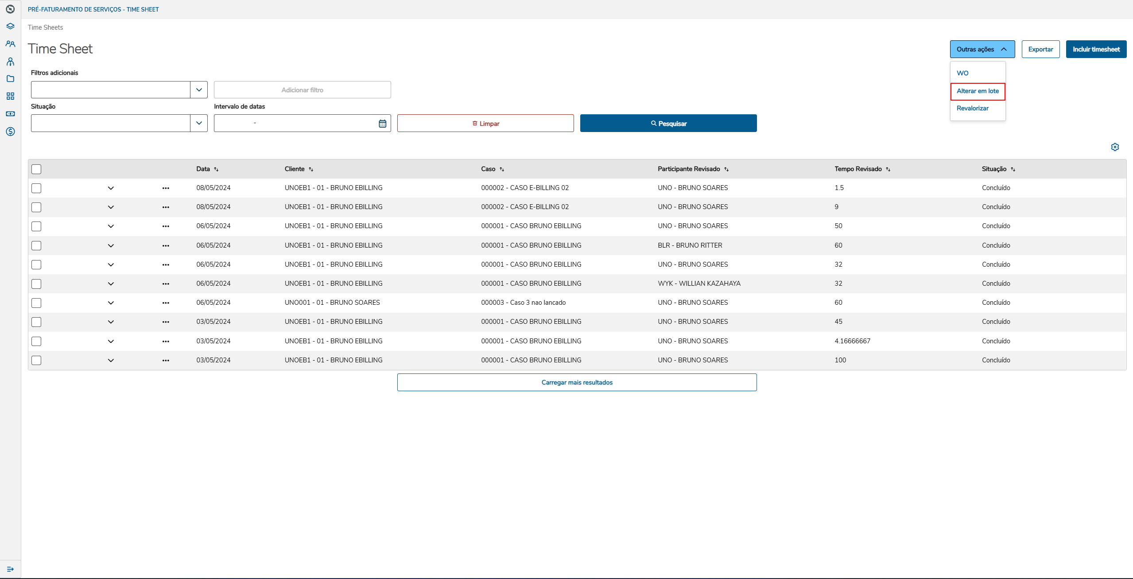
Task: Click the person-with-tie sidebar icon
Action: coord(10,62)
